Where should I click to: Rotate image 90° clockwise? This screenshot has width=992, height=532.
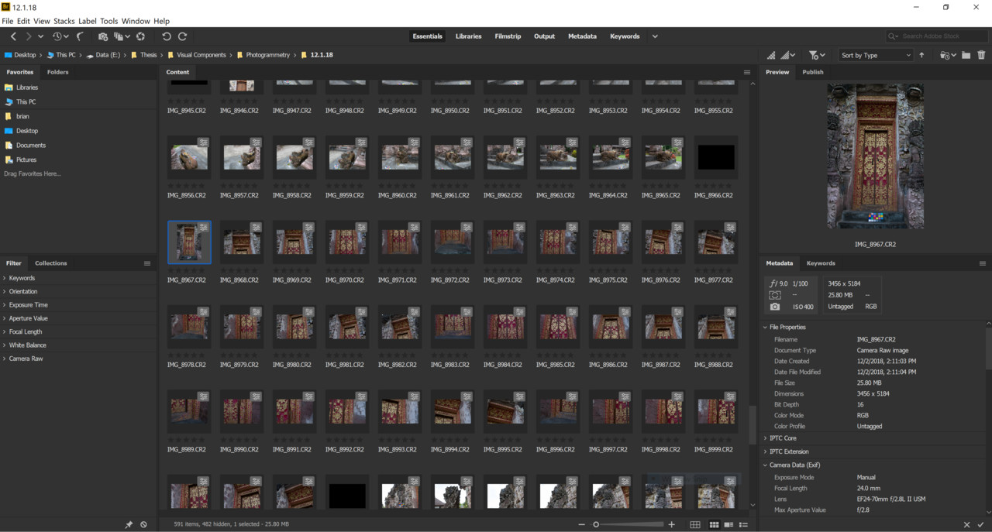pyautogui.click(x=183, y=36)
